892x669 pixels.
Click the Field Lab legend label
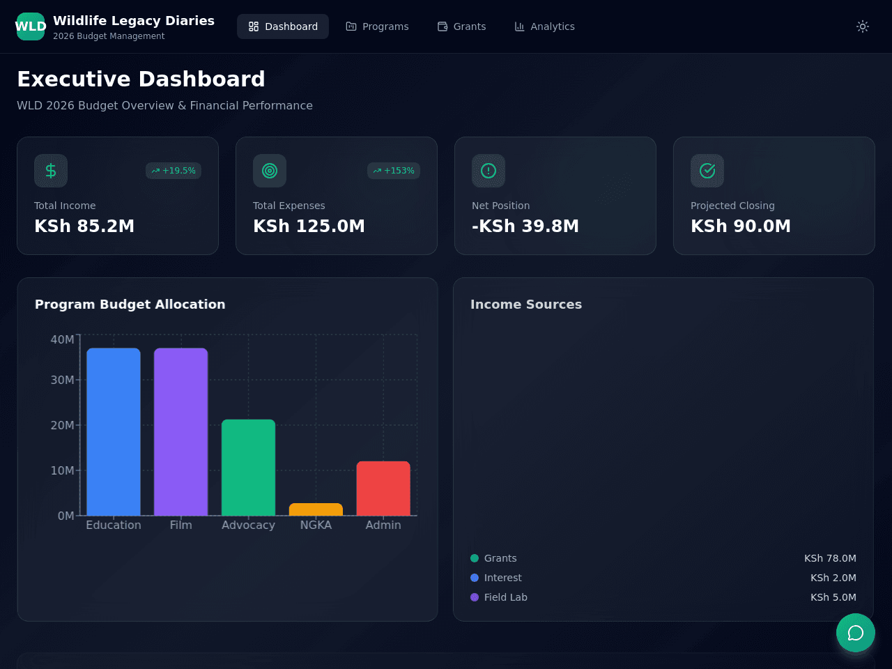(506, 597)
